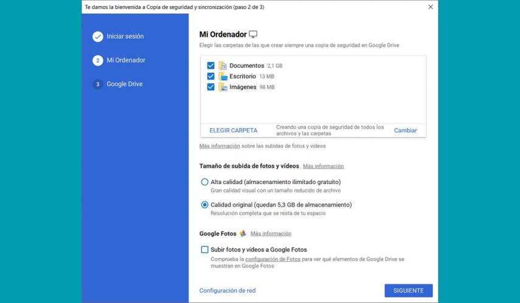520x303 pixels.
Task: Click the Mi Ordenador heading
Action: coord(223,34)
